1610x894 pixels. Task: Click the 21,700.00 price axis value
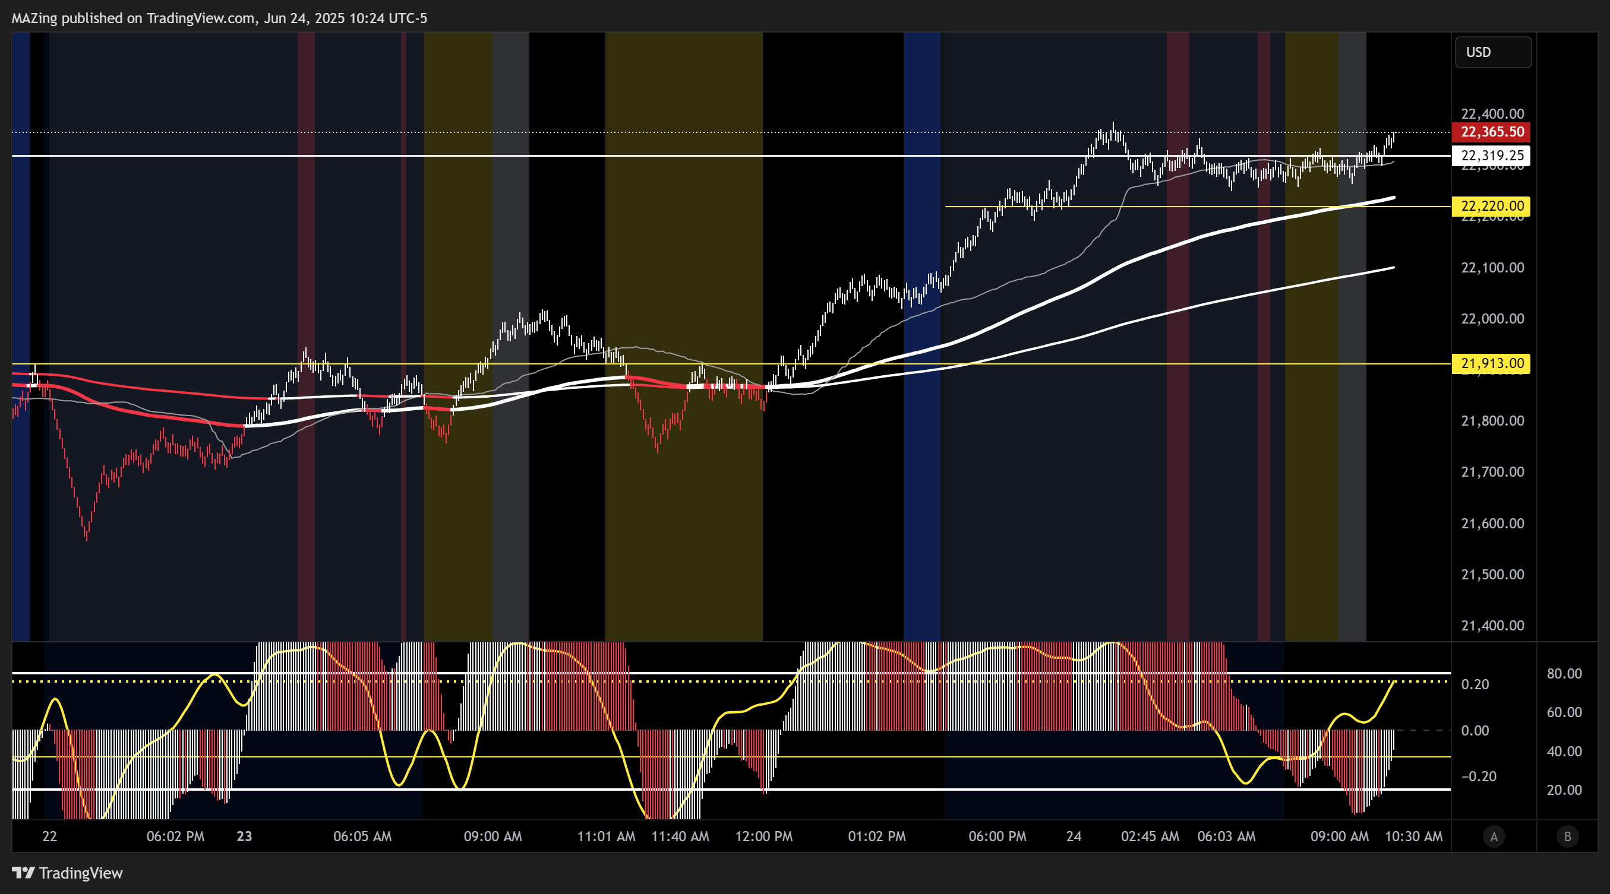pyautogui.click(x=1492, y=472)
